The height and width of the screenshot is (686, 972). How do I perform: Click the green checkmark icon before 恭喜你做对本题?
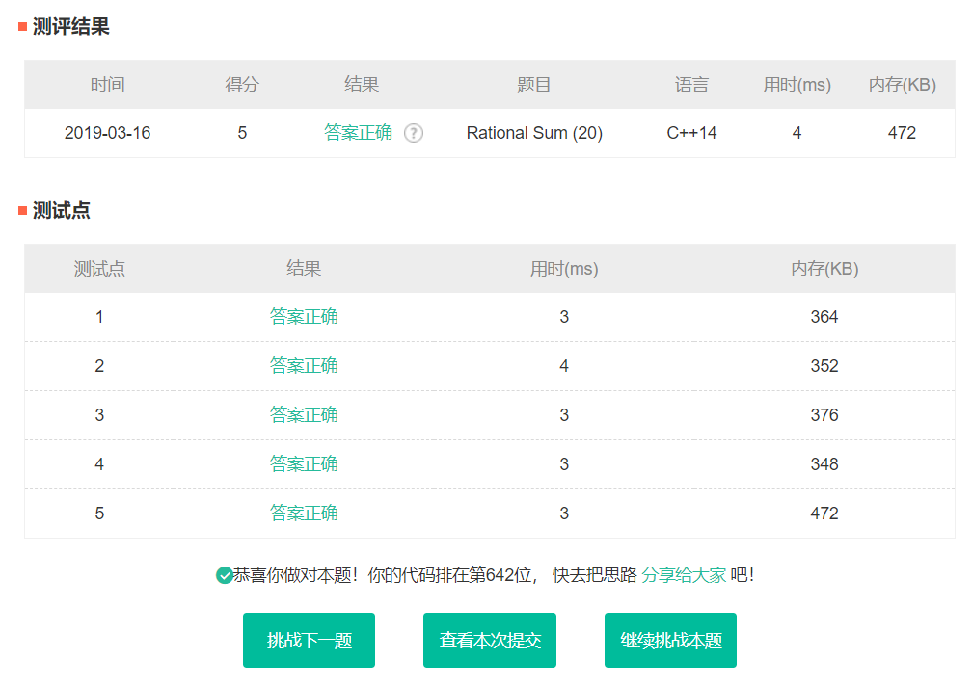[x=224, y=576]
